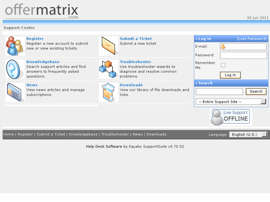The image size is (270, 202).
Task: Click the Lost Password link
Action: click(252, 39)
